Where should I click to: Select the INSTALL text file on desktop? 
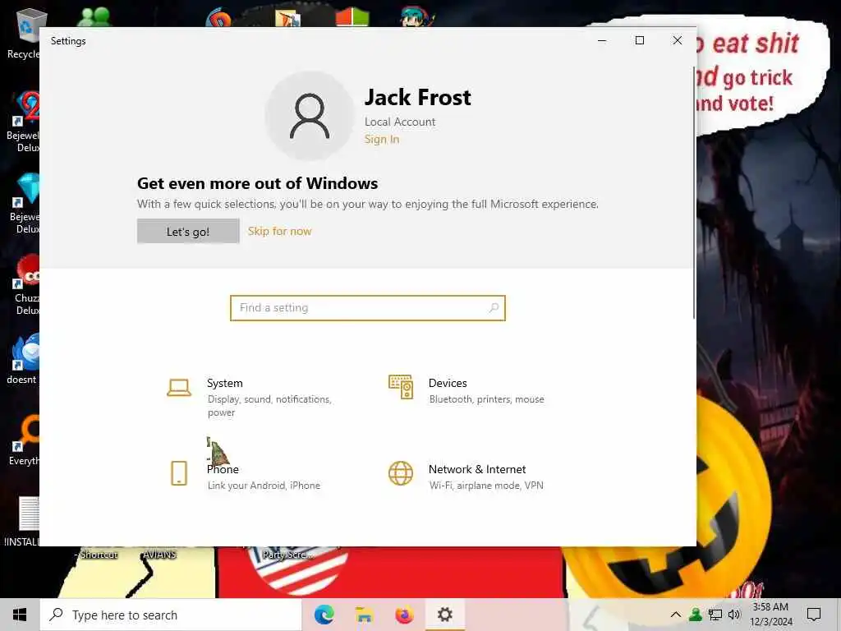click(22, 522)
